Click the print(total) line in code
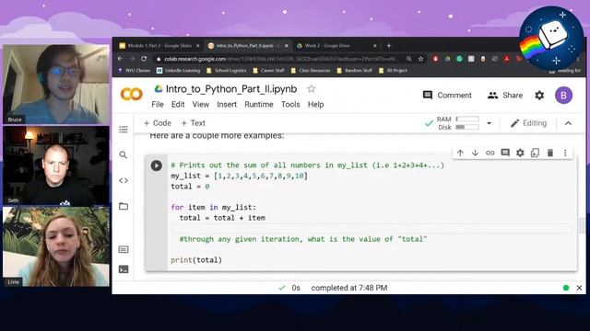The width and height of the screenshot is (590, 331). pyautogui.click(x=196, y=259)
